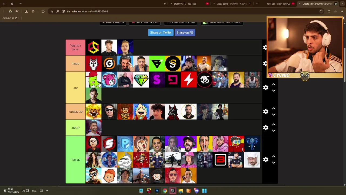346x195 pixels.
Task: Select the pink bear tile
Action: click(x=109, y=80)
